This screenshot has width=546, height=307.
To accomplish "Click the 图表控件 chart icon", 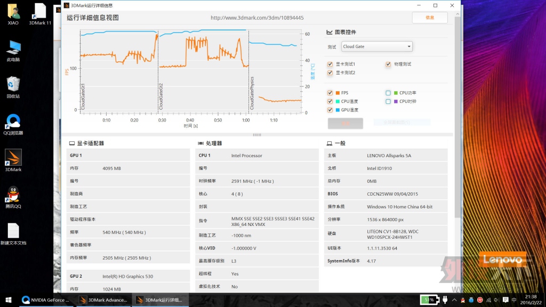I will (x=330, y=32).
